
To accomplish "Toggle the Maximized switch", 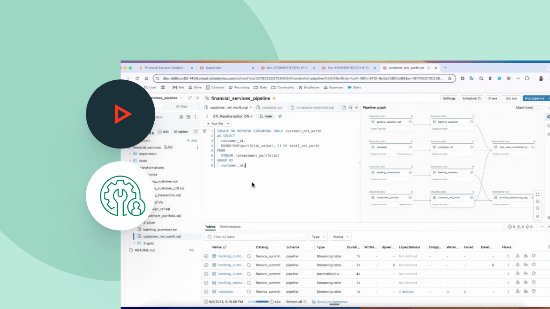I will pos(537,107).
